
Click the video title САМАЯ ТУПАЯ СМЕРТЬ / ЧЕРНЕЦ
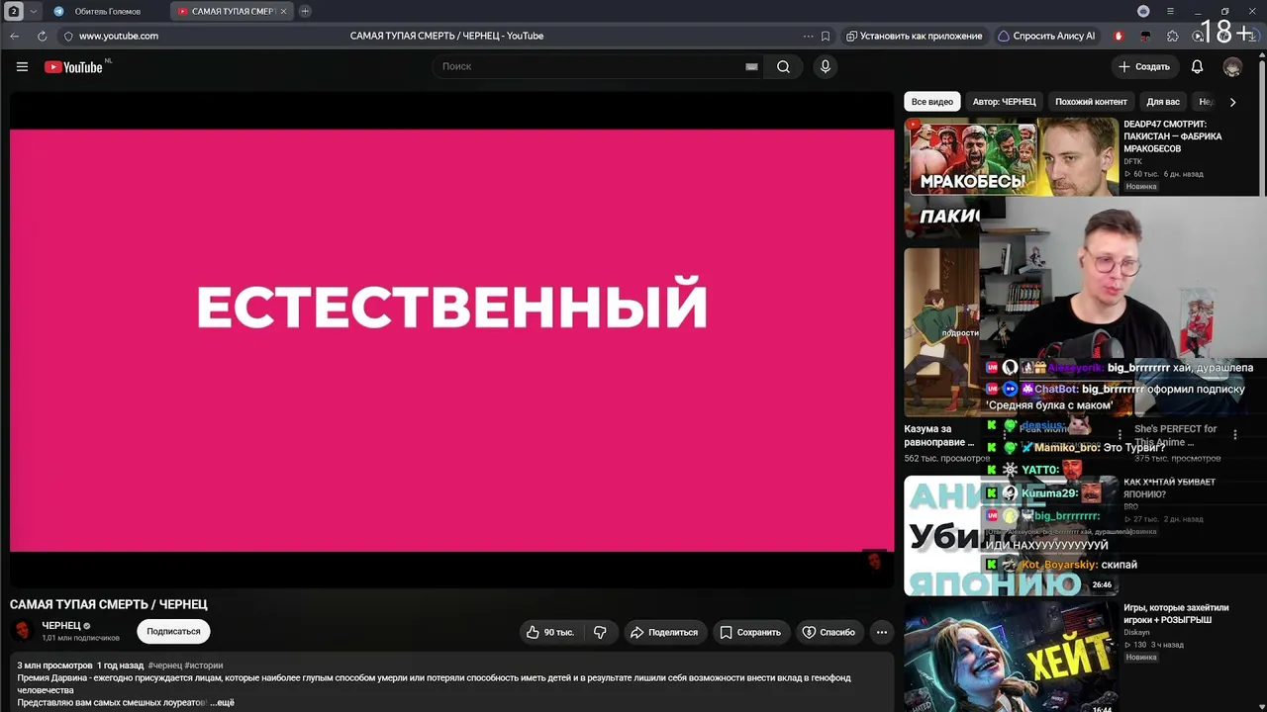[x=109, y=604]
